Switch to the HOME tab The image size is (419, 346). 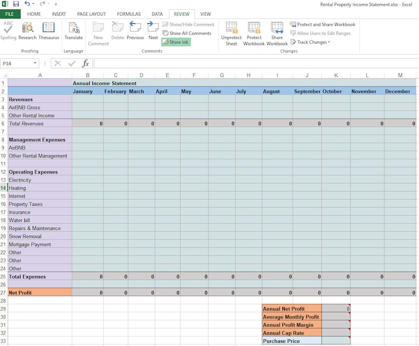click(x=34, y=14)
